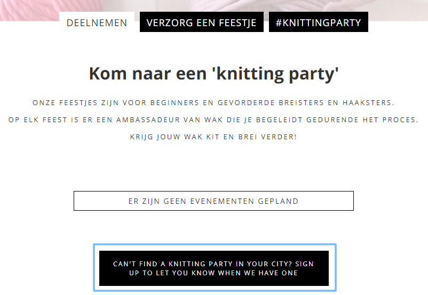This screenshot has height=295, width=428.
Task: Click the word BEGINNERS in the description
Action: click(175, 103)
